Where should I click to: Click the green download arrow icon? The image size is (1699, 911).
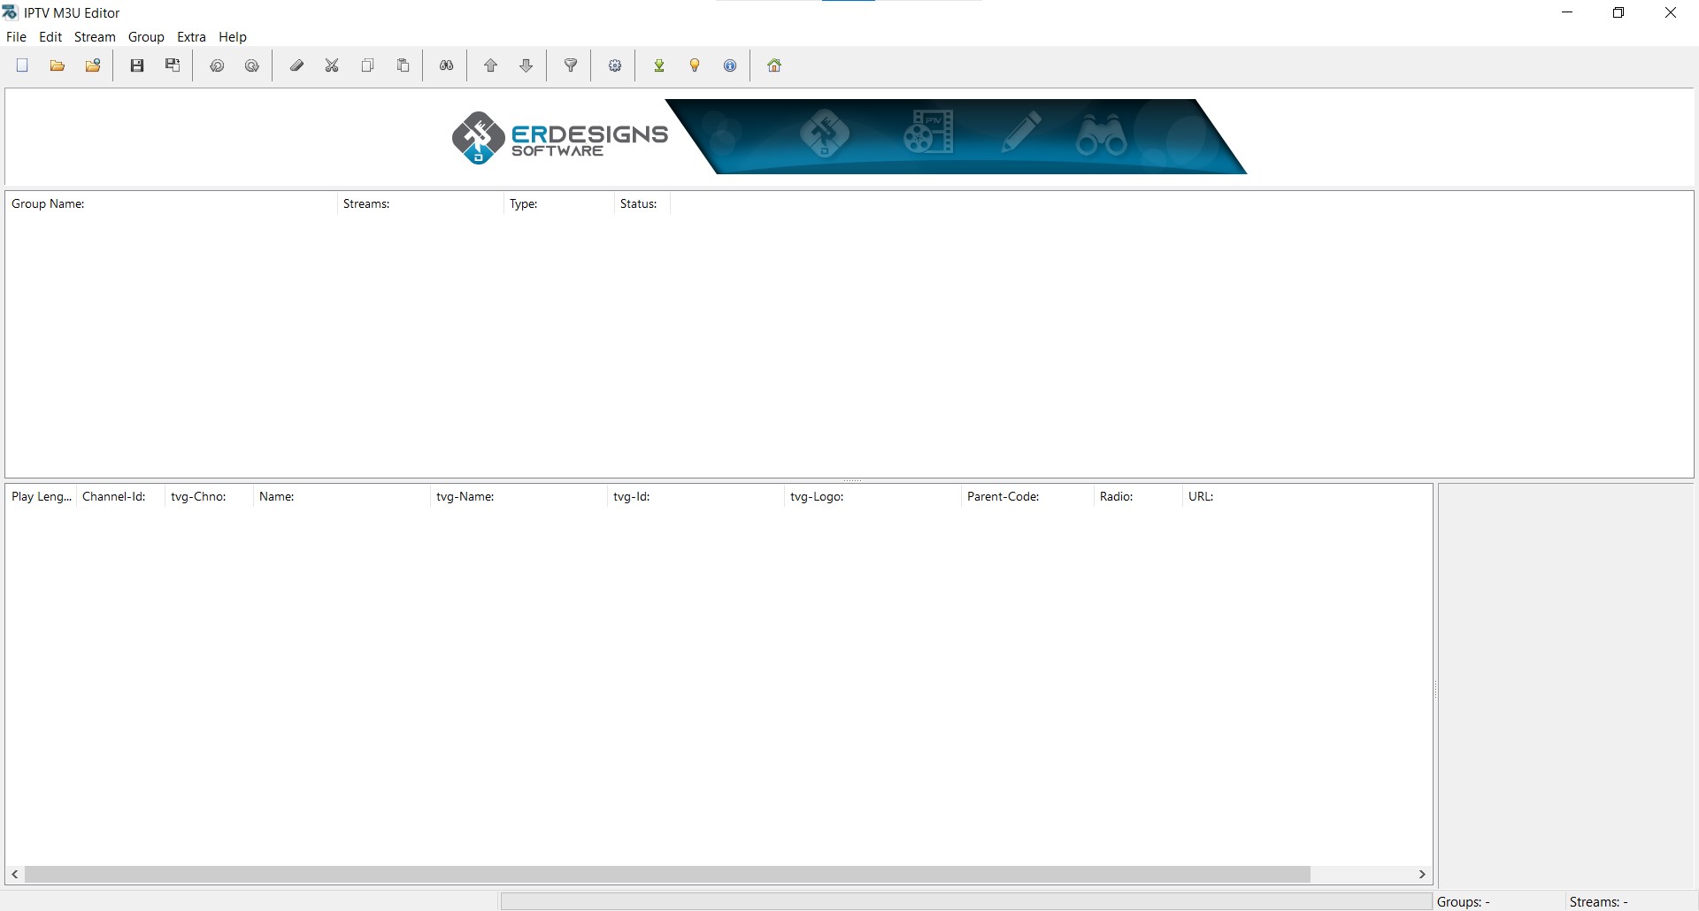coord(659,65)
